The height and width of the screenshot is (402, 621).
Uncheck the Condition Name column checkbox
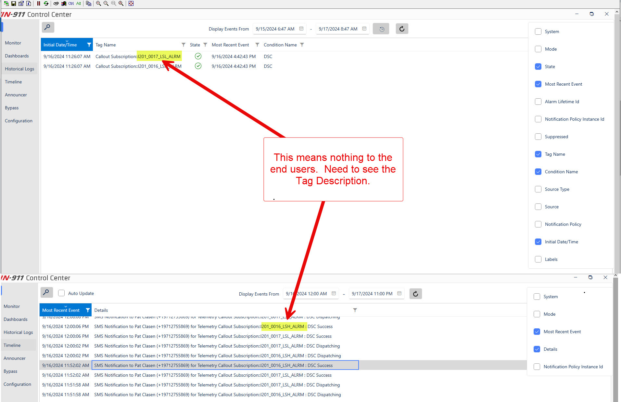538,172
